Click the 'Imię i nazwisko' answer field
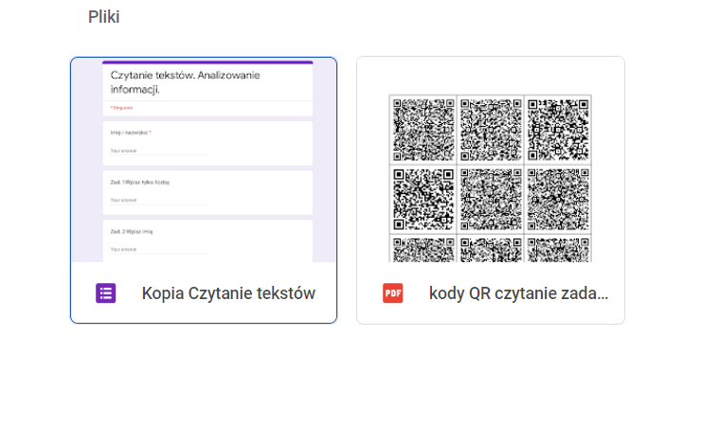Viewport: 702px width, 425px height. pyautogui.click(x=158, y=151)
